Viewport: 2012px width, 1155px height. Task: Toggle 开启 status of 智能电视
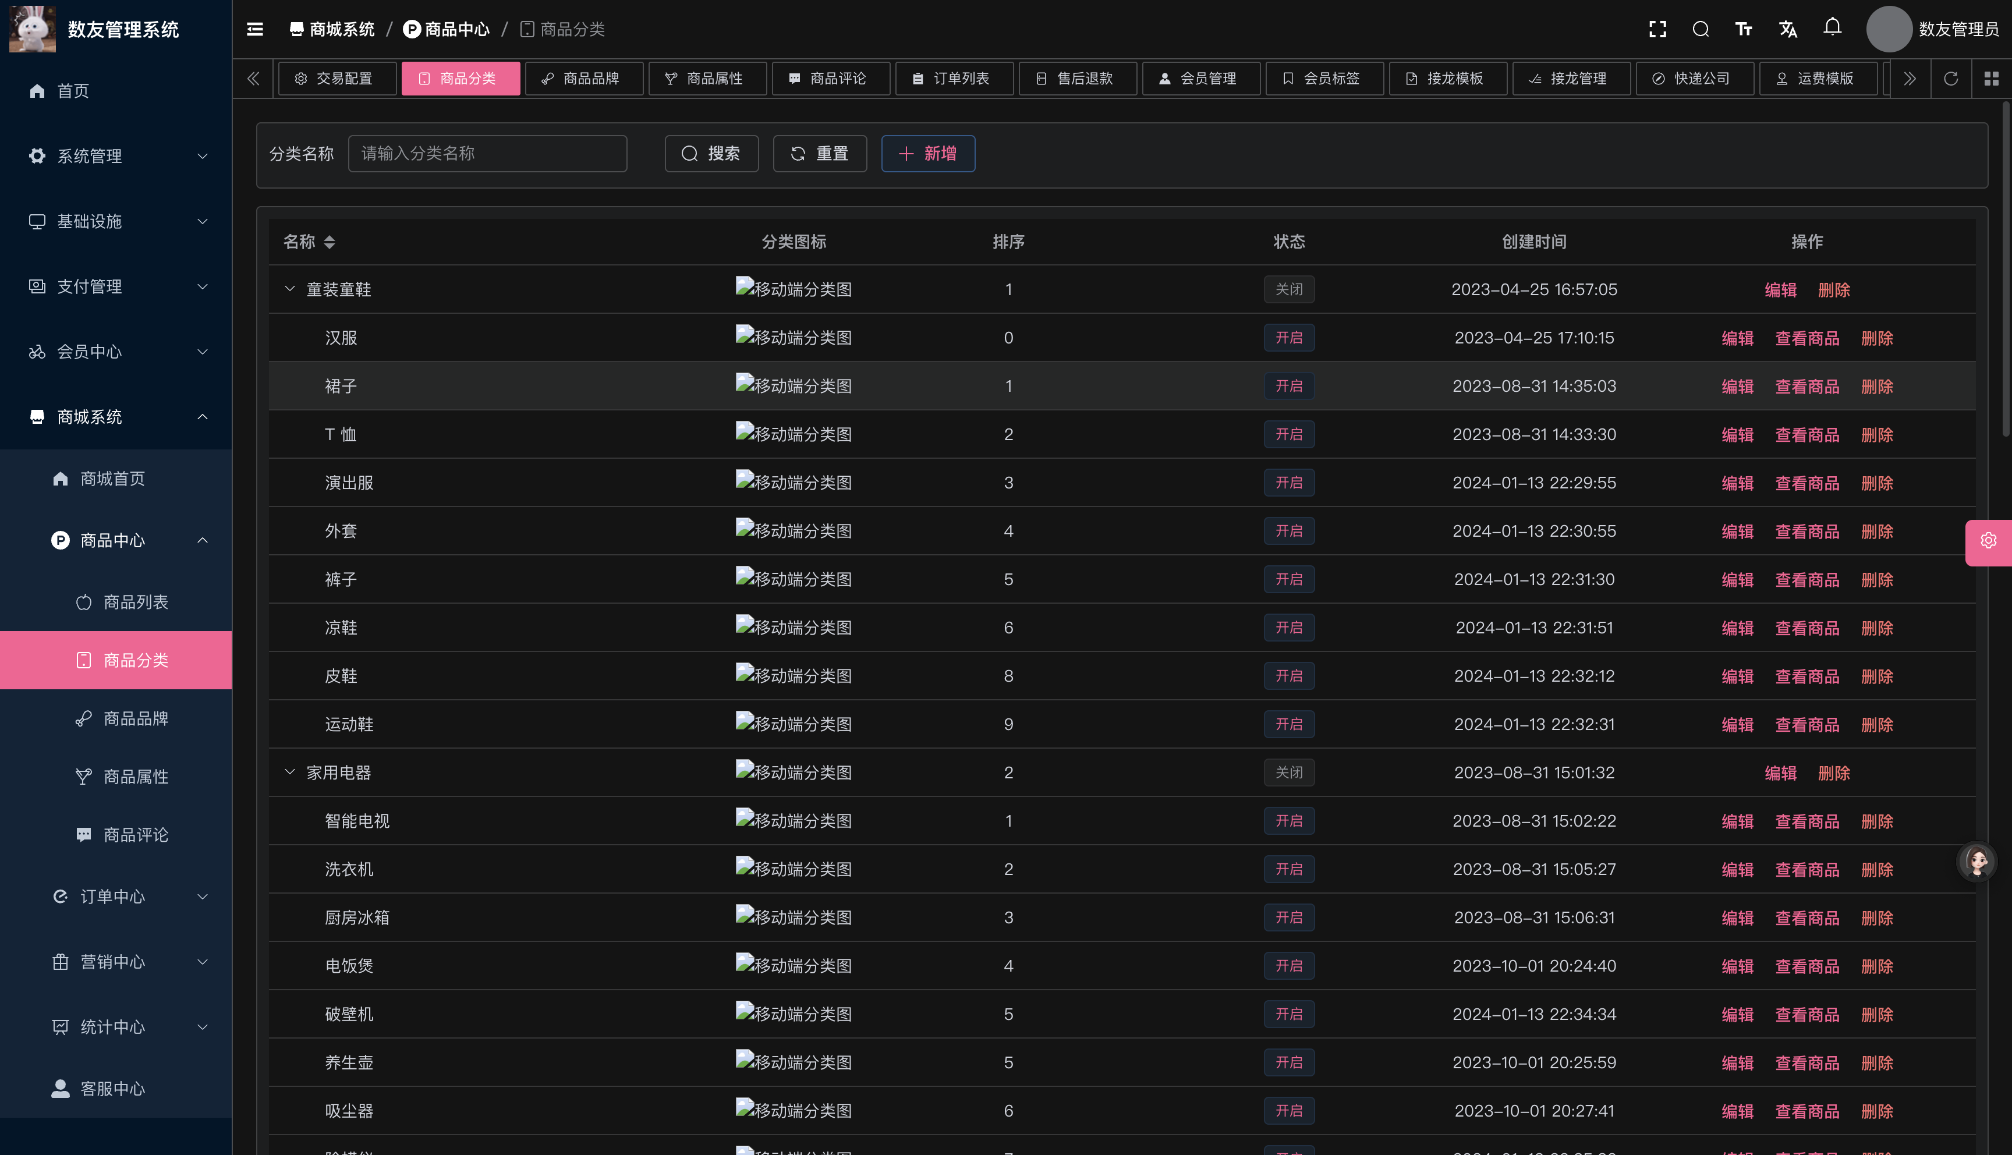[x=1289, y=821]
